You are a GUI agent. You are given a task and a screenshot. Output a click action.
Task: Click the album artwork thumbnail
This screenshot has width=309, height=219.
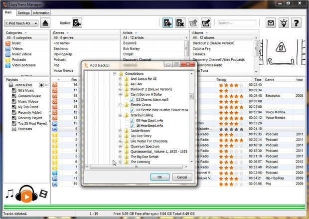coord(282,52)
